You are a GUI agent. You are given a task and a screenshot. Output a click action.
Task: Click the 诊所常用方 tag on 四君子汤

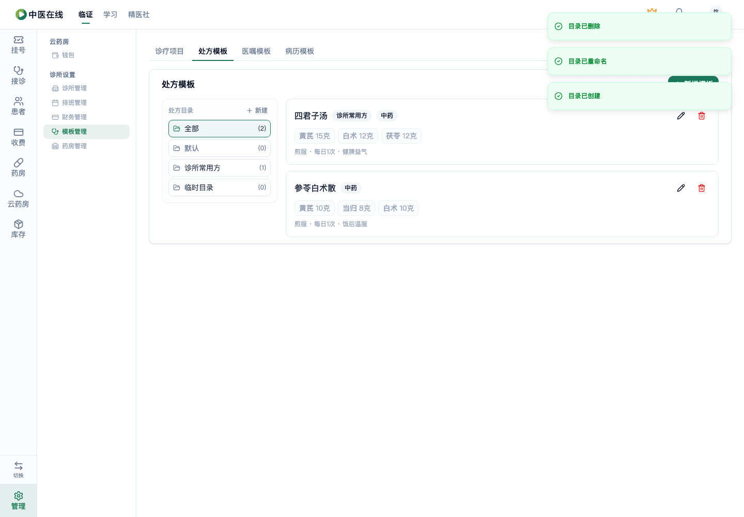(x=352, y=116)
